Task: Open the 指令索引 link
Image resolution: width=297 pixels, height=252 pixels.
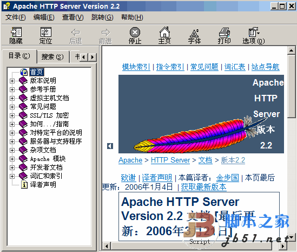Action: coord(170,67)
